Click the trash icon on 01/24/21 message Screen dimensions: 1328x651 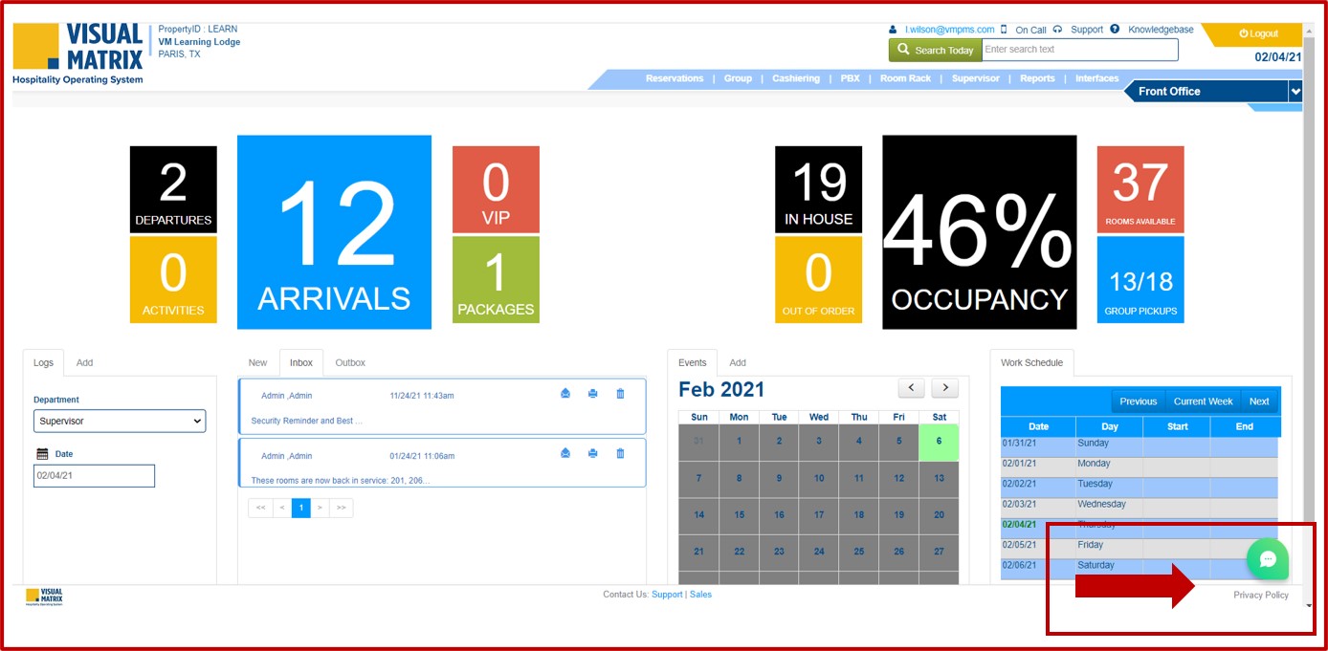tap(620, 454)
